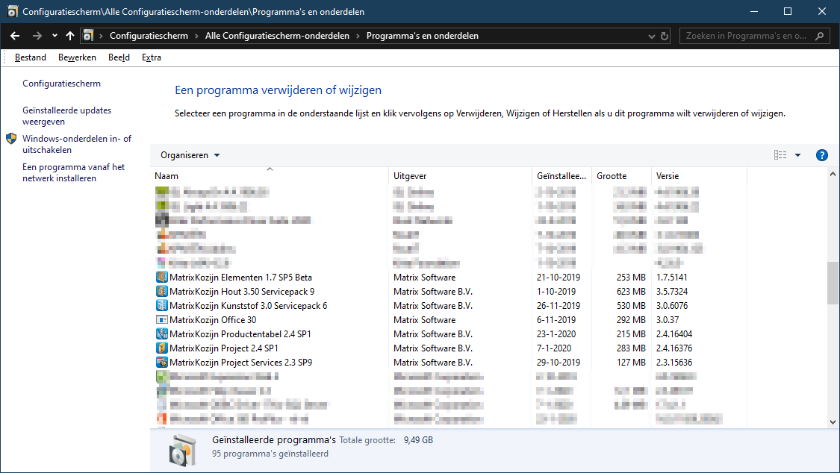Click the change view icon above the list
The width and height of the screenshot is (840, 473).
click(780, 154)
